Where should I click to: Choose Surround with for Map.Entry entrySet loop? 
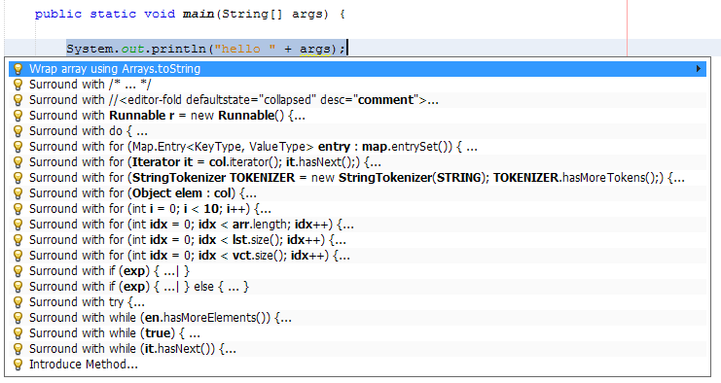[x=357, y=147]
